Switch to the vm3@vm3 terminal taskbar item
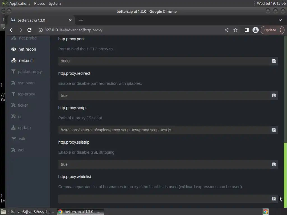Screen dimensions: 287x215 click(x=33, y=212)
